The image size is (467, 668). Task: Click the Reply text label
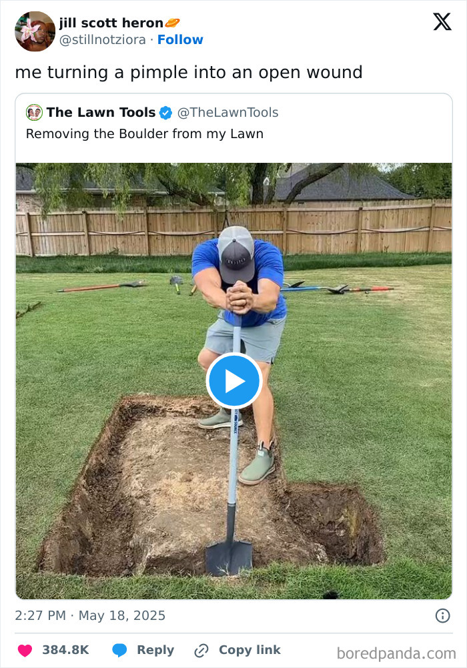(155, 650)
